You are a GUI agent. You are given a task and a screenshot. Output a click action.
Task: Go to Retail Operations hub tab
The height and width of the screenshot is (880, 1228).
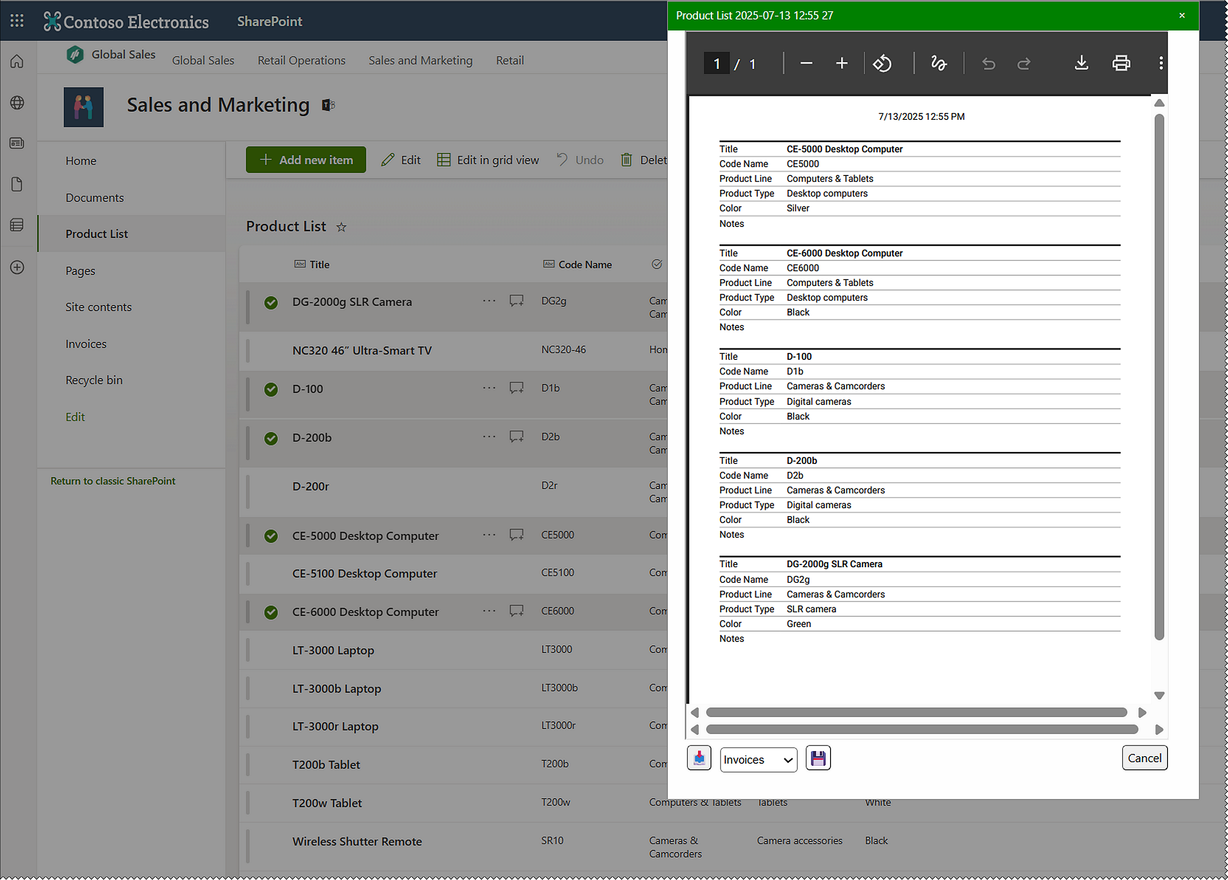301,60
